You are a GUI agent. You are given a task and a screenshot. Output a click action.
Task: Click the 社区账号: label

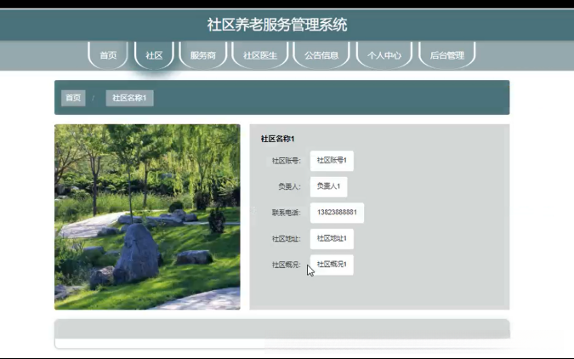coord(287,161)
